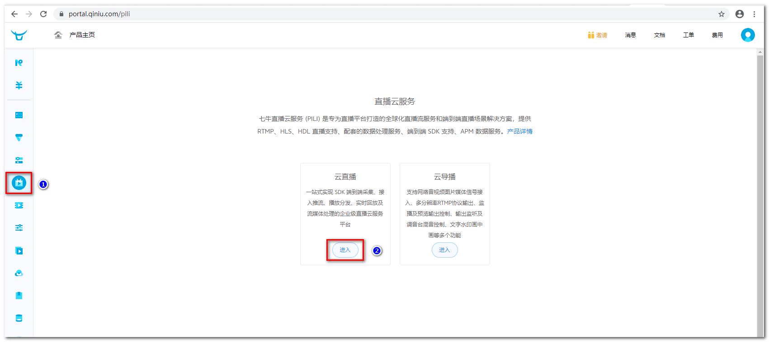
Task: Open the cloud sidebar icon
Action: click(19, 273)
